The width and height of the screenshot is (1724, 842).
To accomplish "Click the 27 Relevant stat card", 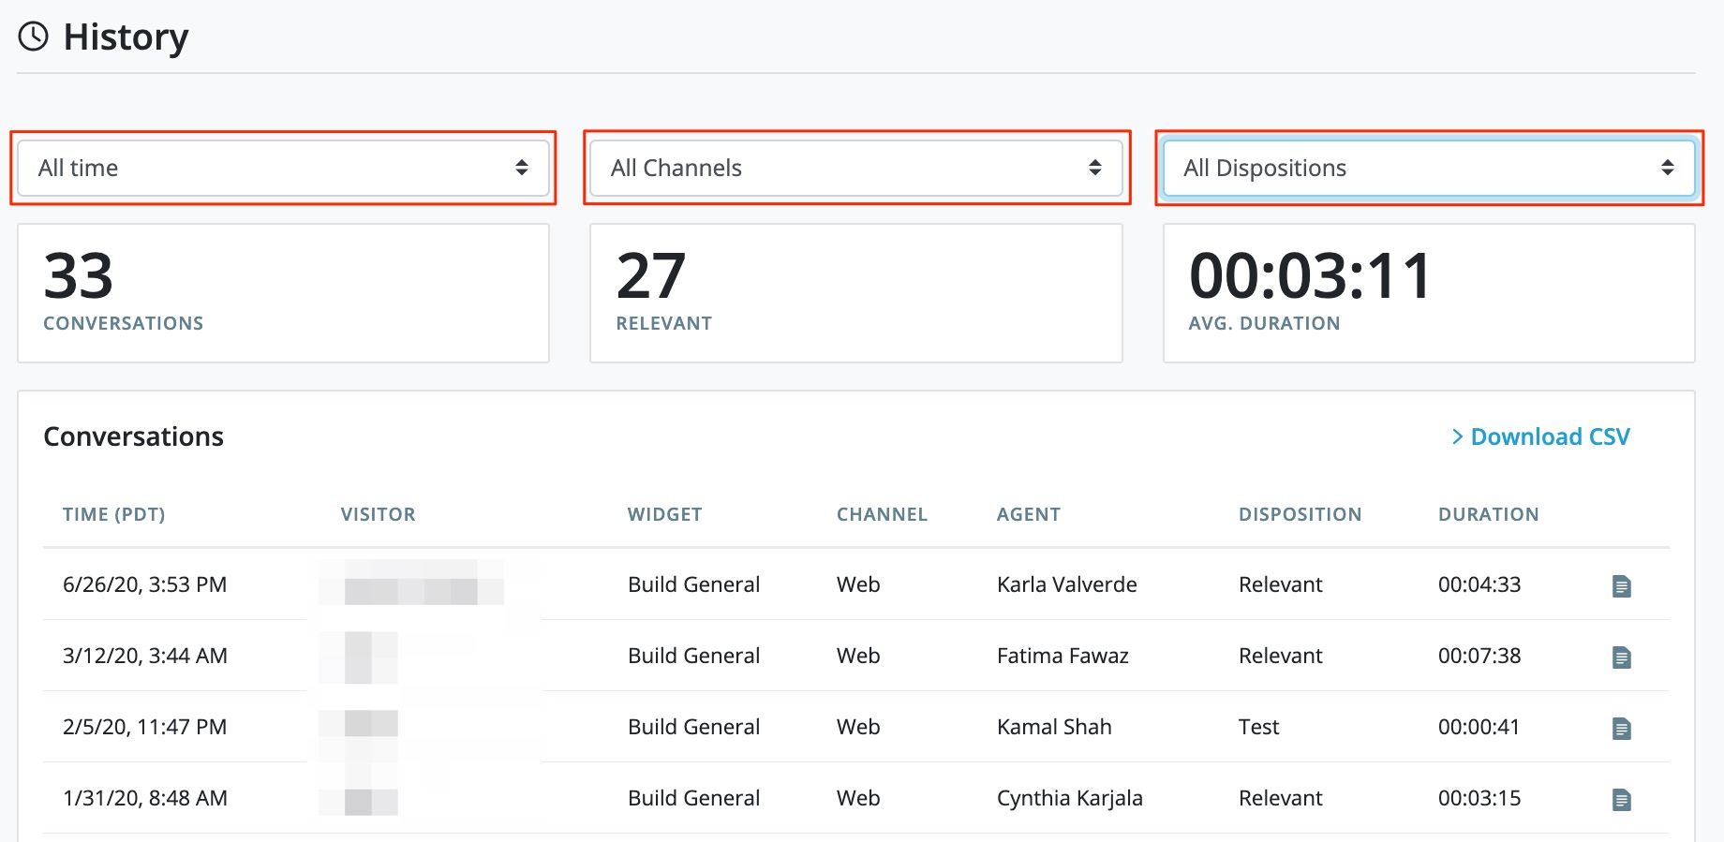I will click(856, 293).
